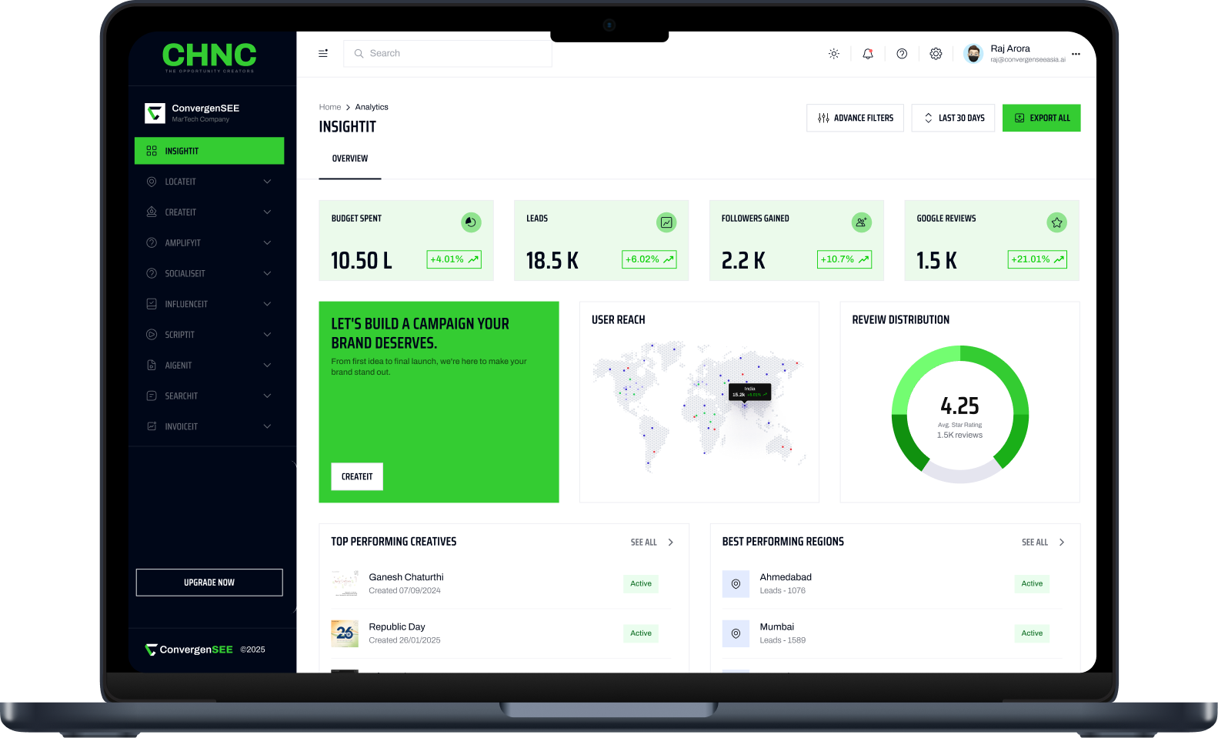The width and height of the screenshot is (1218, 738).
Task: Click the +21.01% reviews trend badge
Action: (1037, 259)
